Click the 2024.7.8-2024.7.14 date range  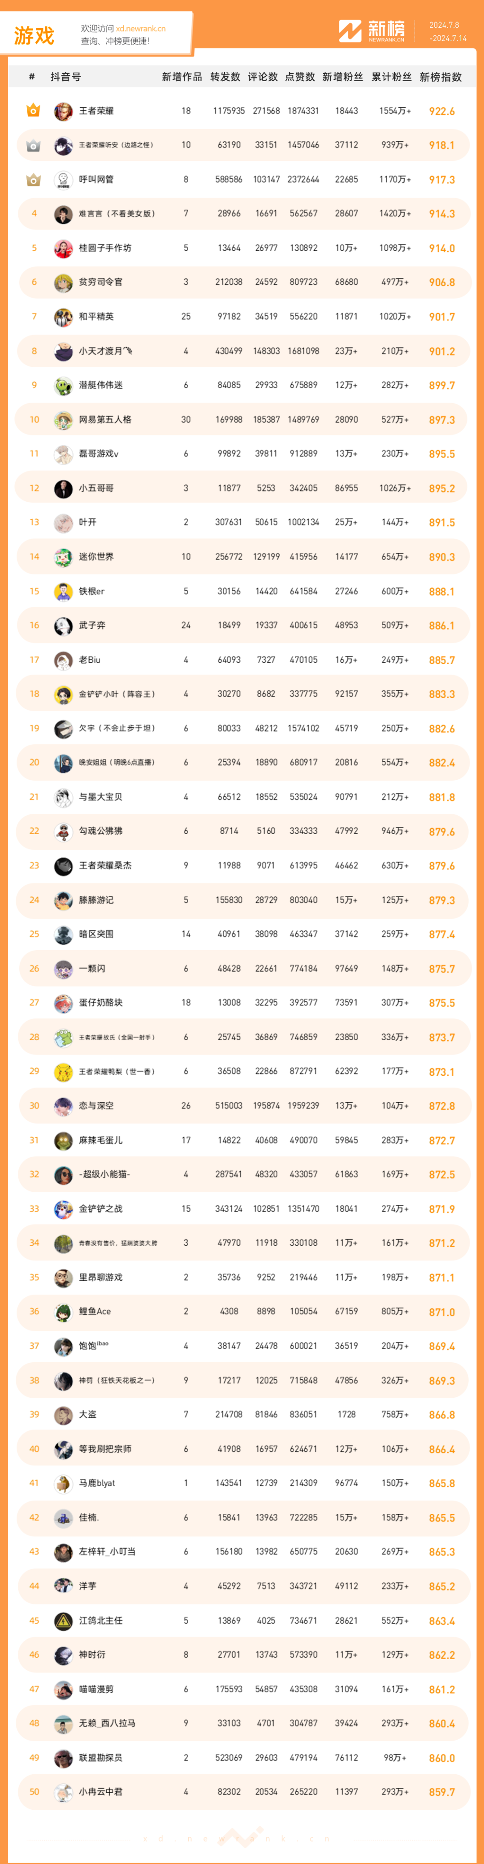pyautogui.click(x=448, y=32)
